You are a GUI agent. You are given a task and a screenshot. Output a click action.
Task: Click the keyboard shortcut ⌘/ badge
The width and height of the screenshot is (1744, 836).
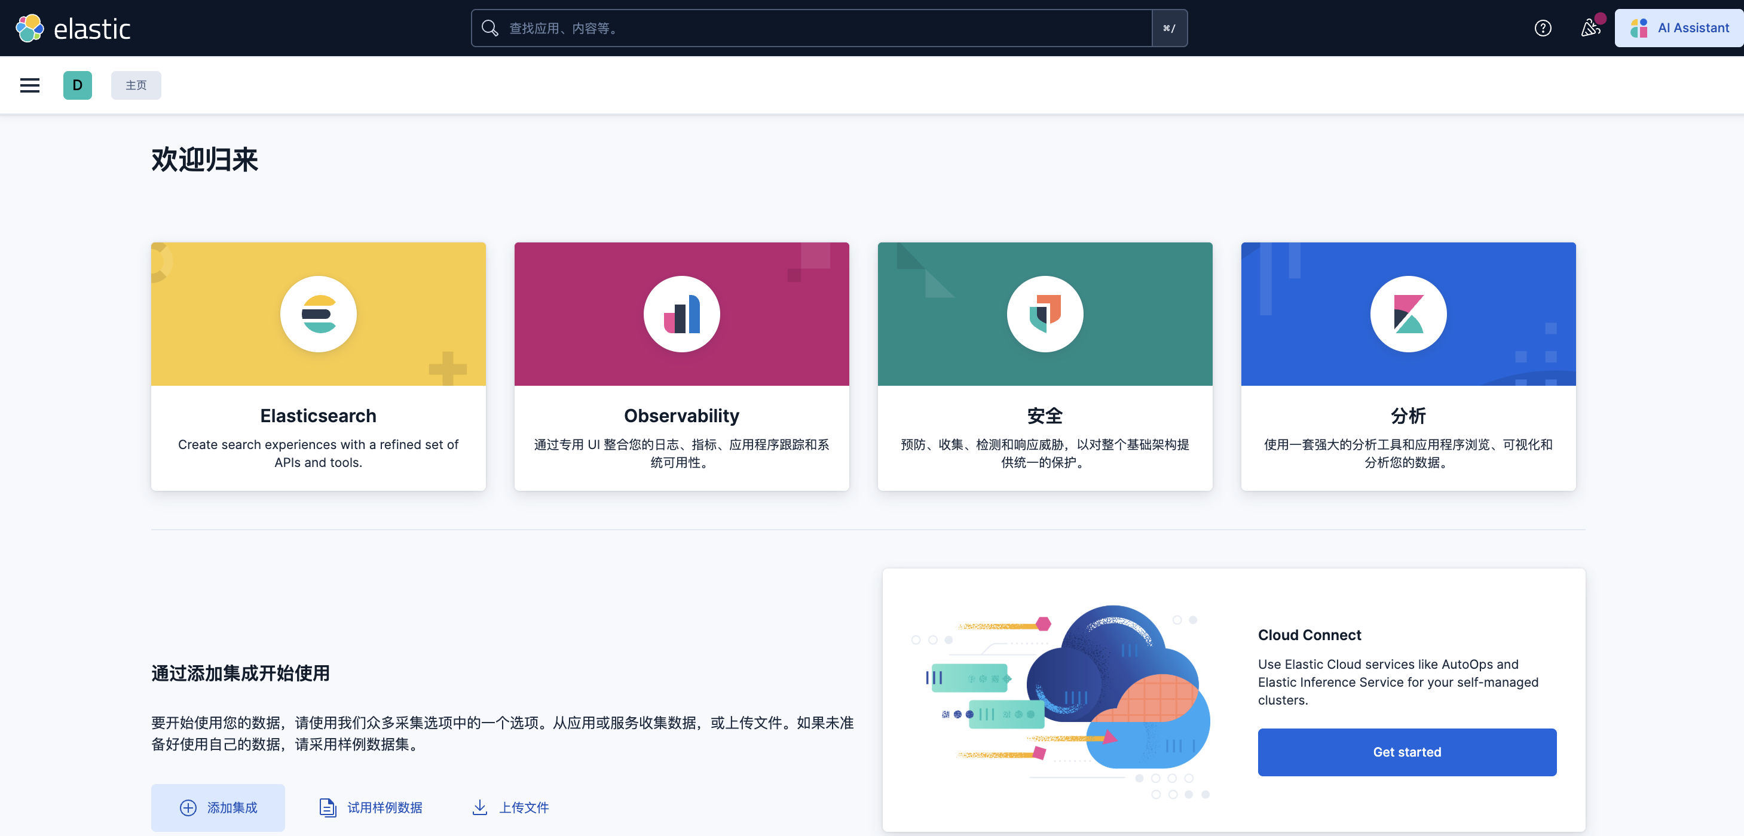[x=1169, y=29]
